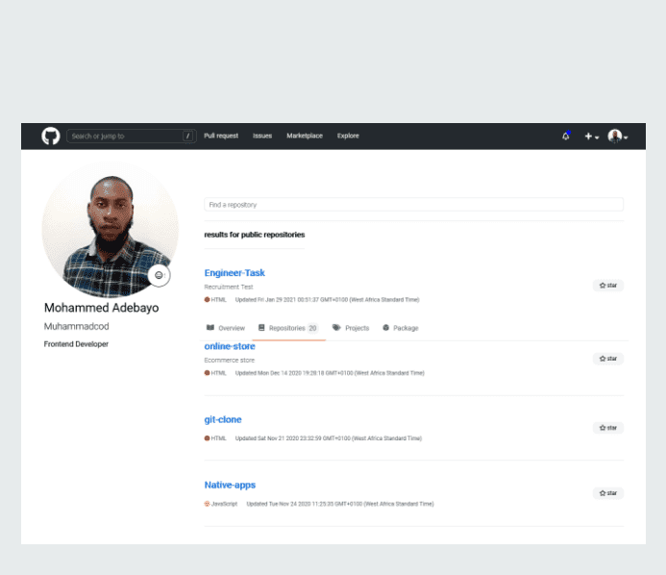The height and width of the screenshot is (575, 666).
Task: Click the smiley set-status icon on avatar
Action: tap(159, 275)
